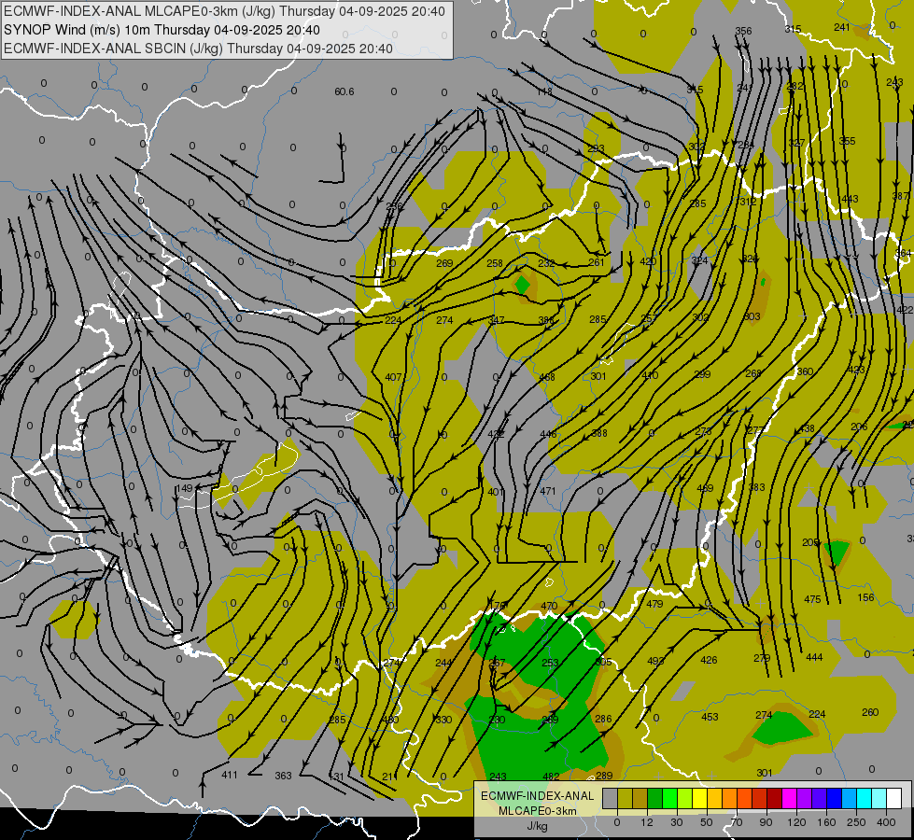
Task: Select the map value 260
Action: point(870,712)
